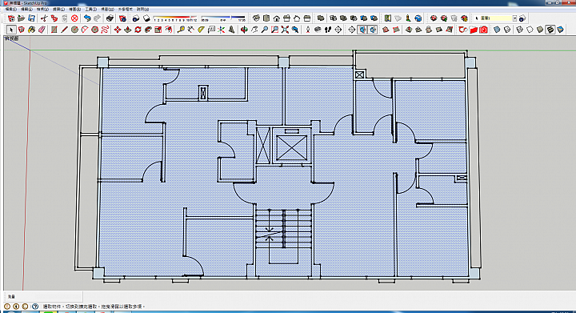Choose the Protractor tool

pyautogui.click(x=201, y=30)
